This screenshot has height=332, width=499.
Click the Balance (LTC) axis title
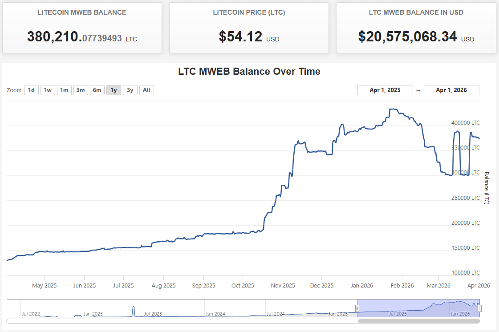[486, 188]
